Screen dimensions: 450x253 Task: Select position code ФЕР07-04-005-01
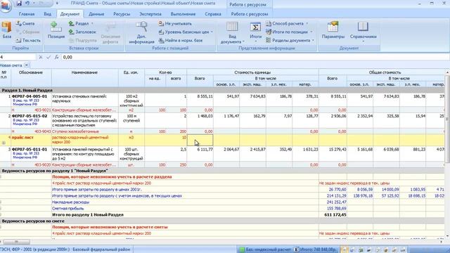(30, 96)
